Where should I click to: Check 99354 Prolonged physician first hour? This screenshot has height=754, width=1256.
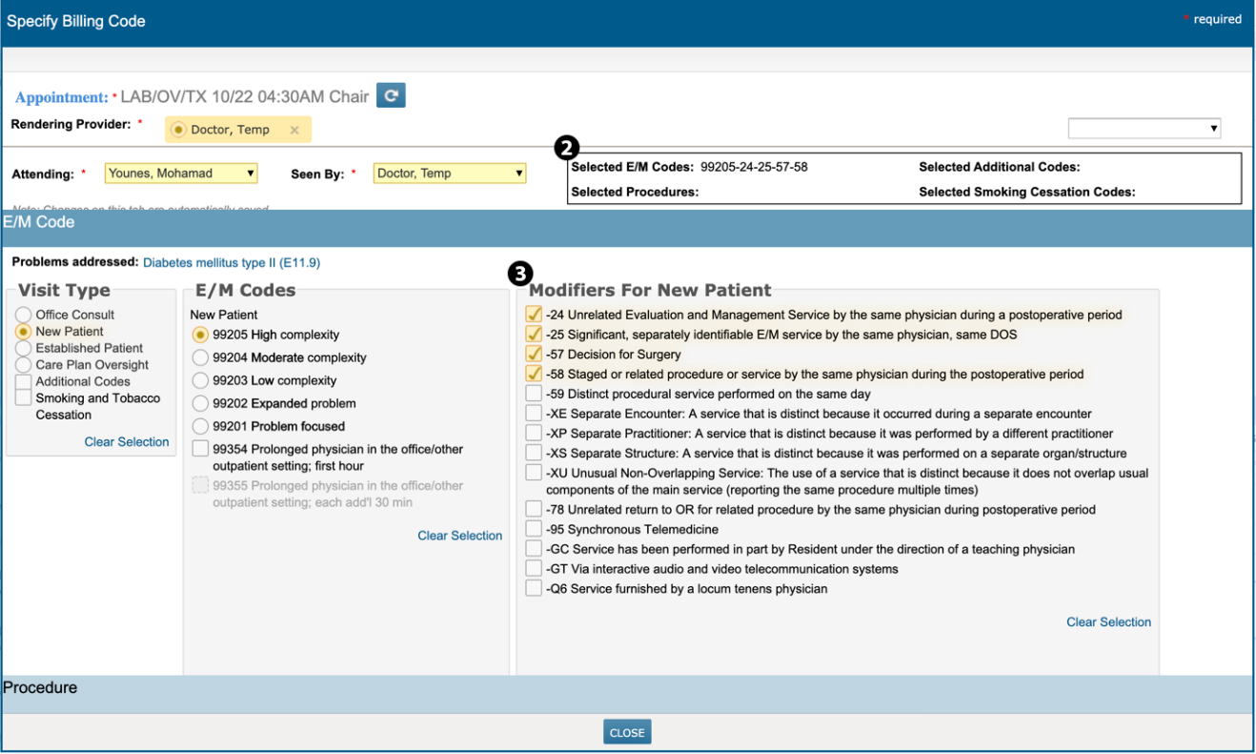(200, 449)
